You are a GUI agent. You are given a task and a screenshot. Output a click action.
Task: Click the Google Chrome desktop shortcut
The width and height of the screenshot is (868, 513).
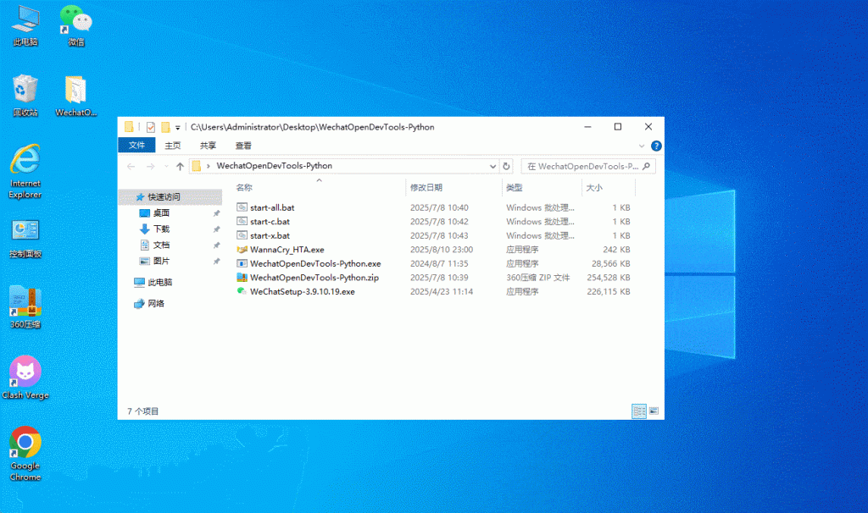[25, 443]
